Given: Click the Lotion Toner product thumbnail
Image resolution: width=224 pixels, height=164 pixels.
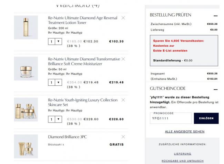Looking at the screenshot, I should 26,27.
